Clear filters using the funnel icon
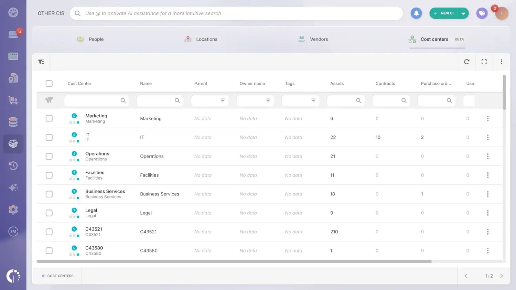Image resolution: width=516 pixels, height=290 pixels. point(49,100)
